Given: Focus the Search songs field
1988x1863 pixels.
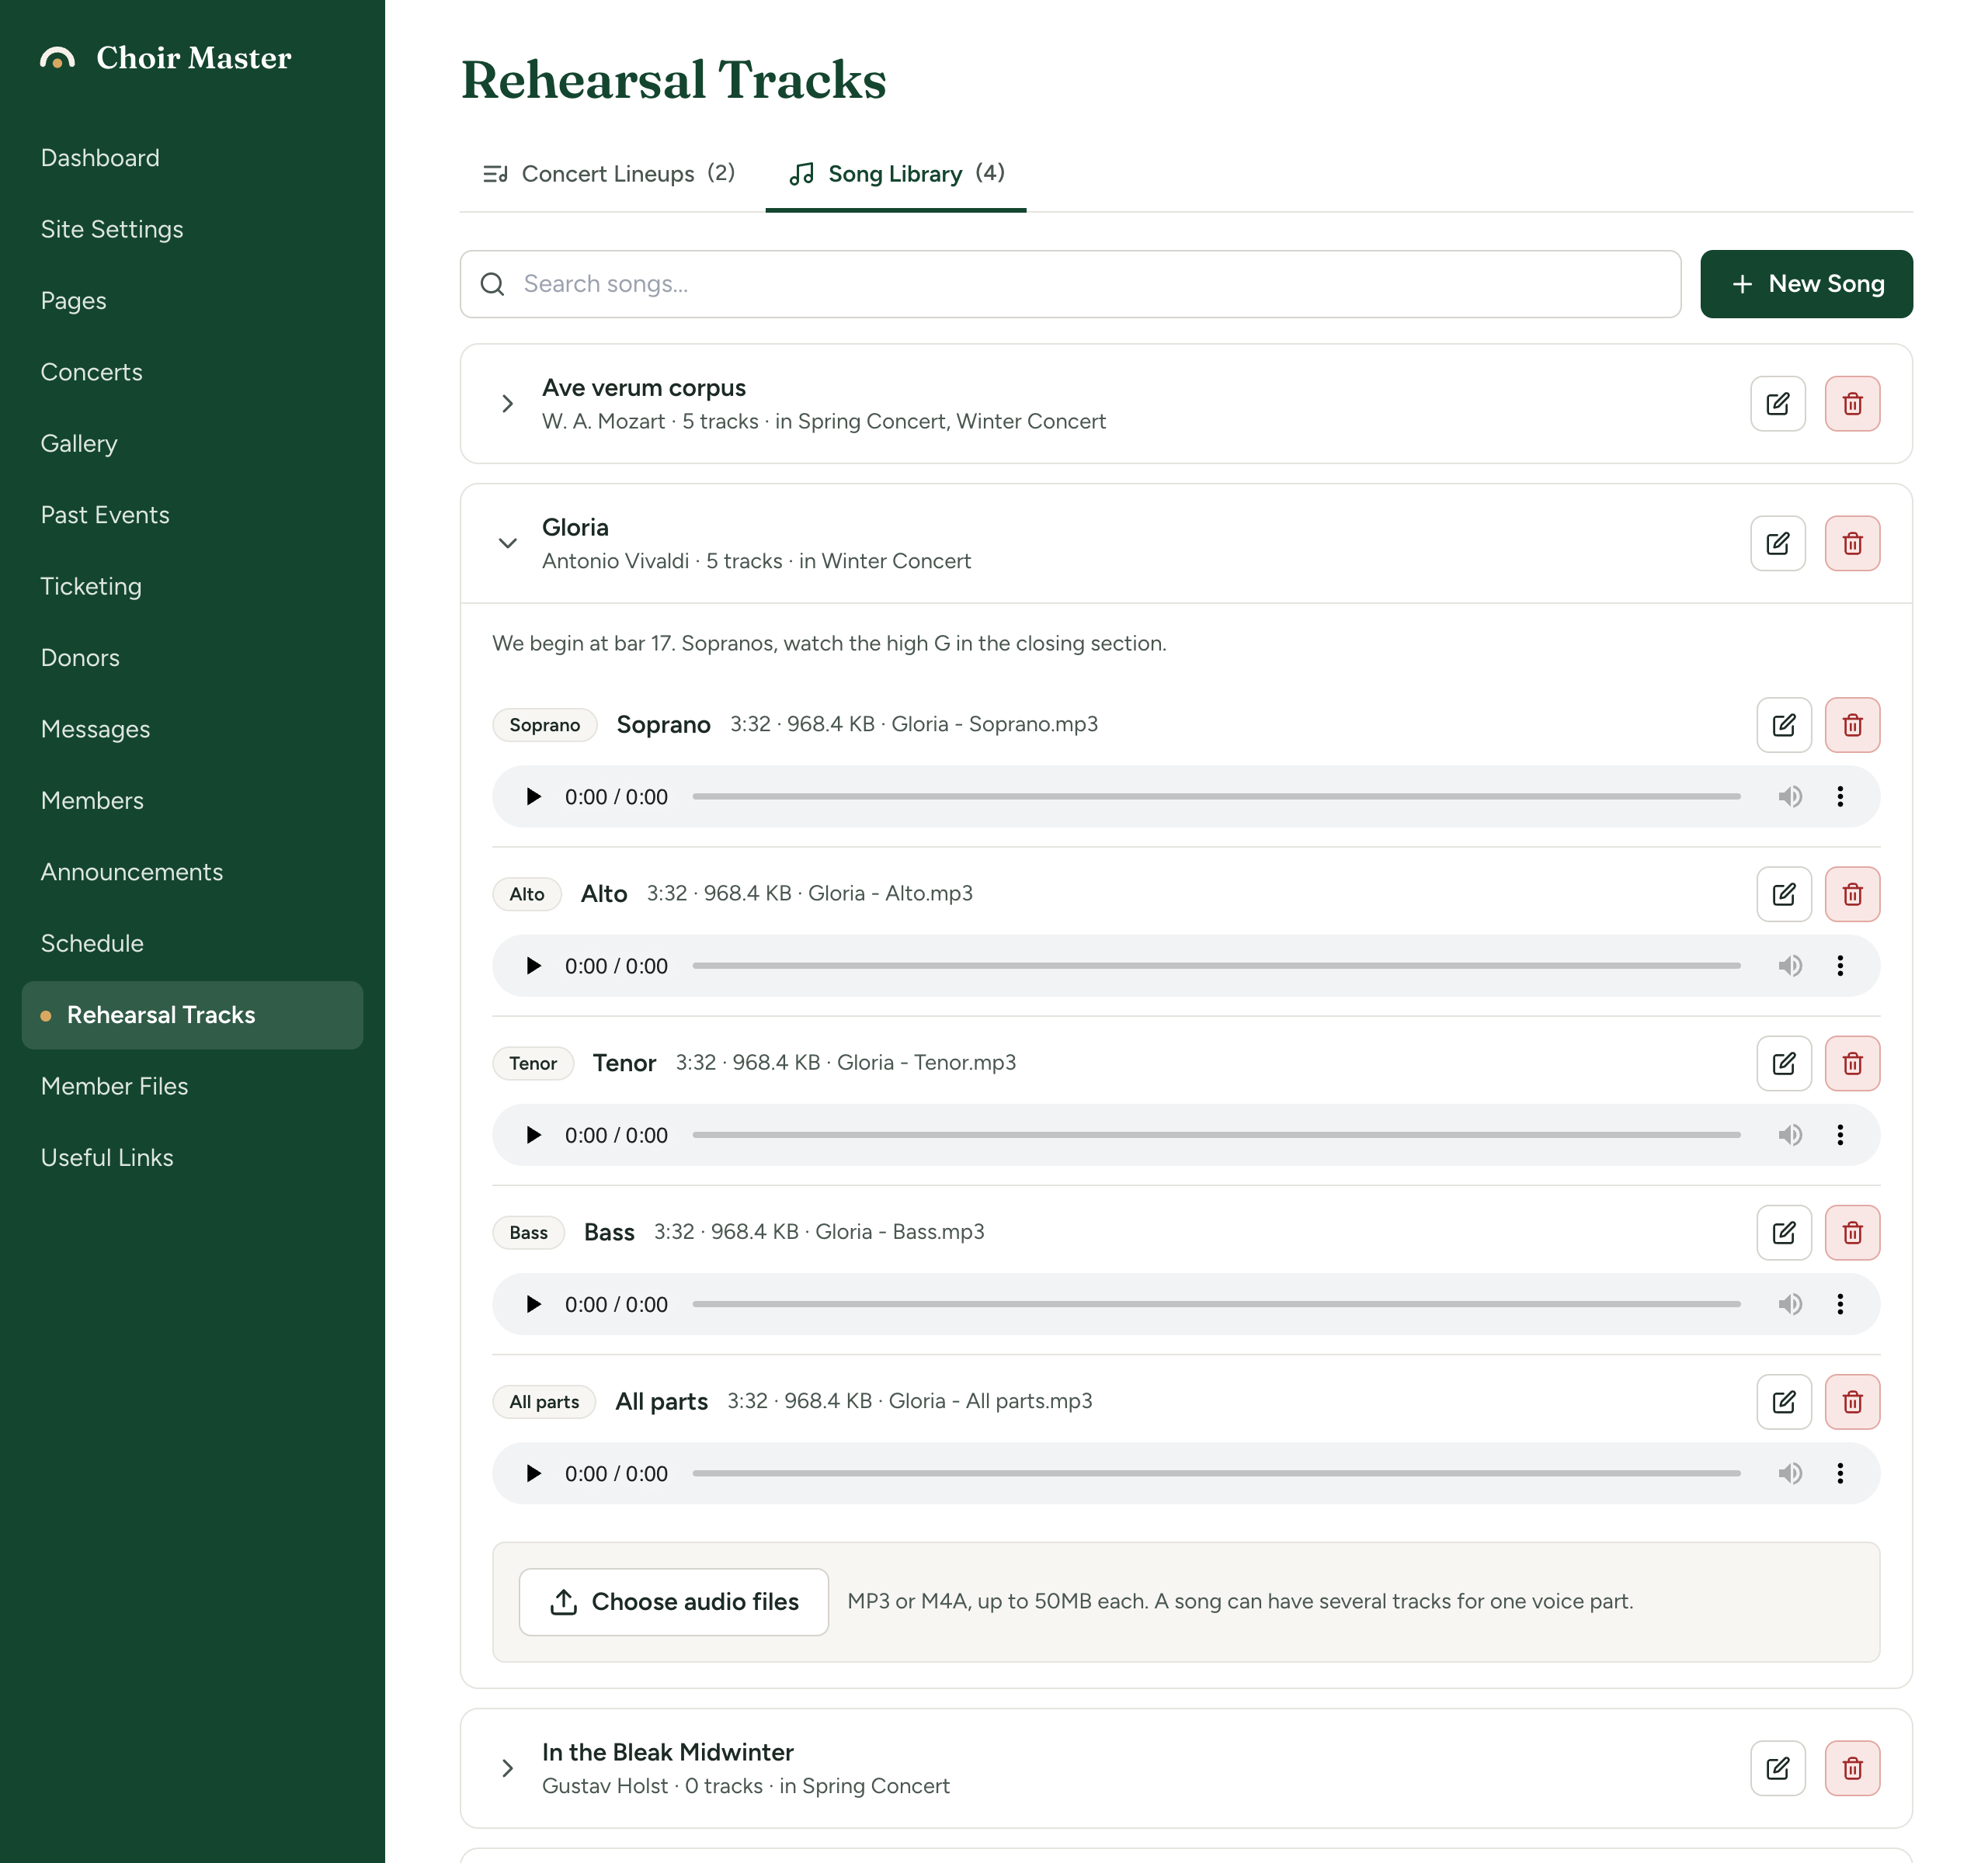Looking at the screenshot, I should pos(1070,284).
